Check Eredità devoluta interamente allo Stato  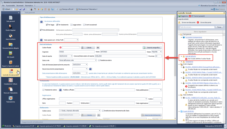pyautogui.click(x=103, y=111)
